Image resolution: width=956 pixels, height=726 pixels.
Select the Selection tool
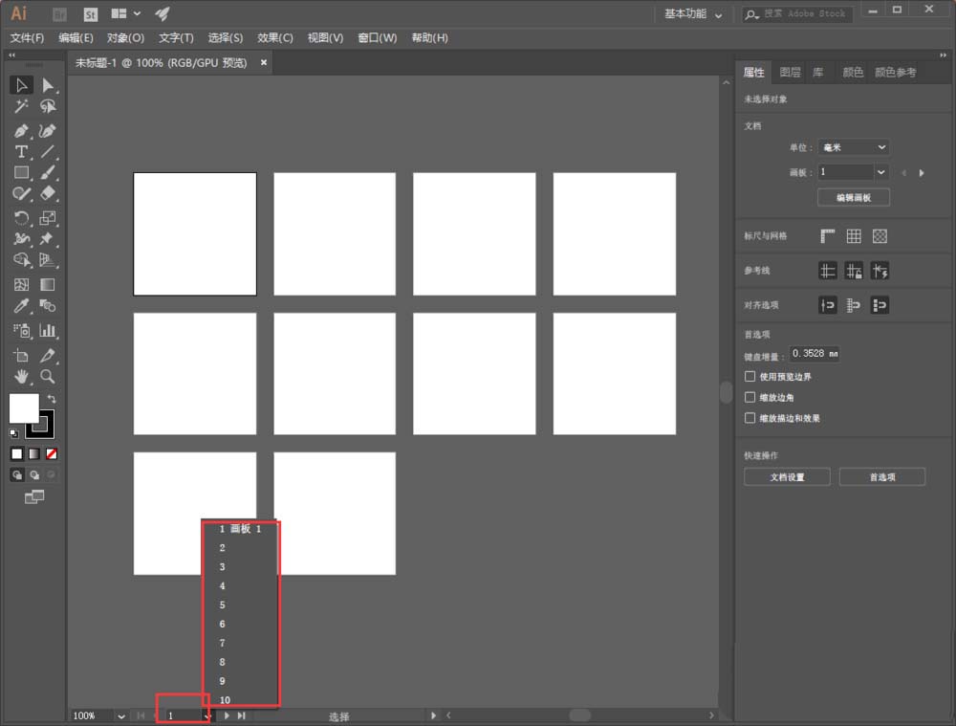(21, 84)
